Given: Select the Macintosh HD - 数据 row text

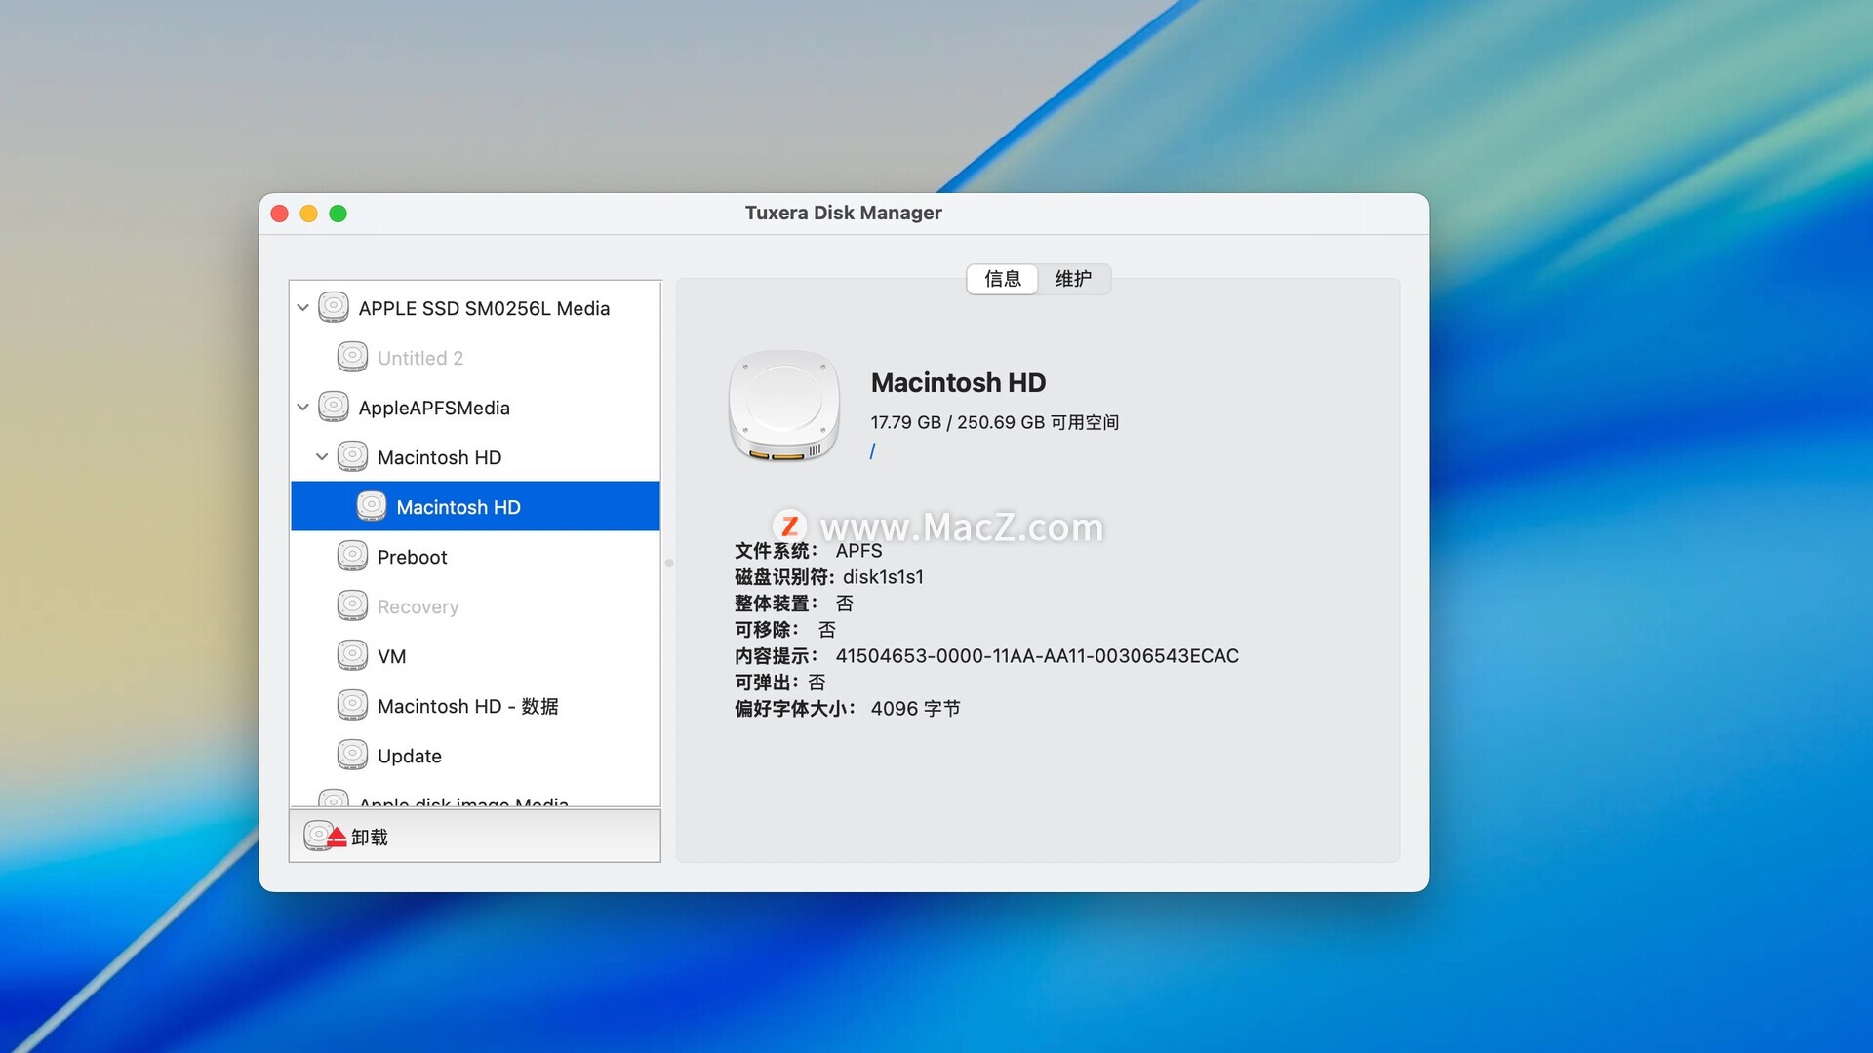Looking at the screenshot, I should pyautogui.click(x=468, y=707).
